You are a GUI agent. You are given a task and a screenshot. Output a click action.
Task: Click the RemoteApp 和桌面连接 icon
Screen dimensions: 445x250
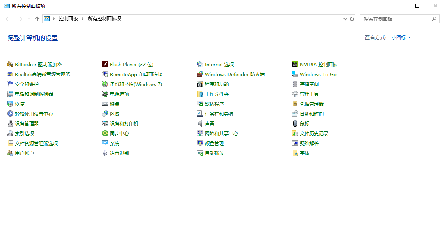[x=105, y=75]
